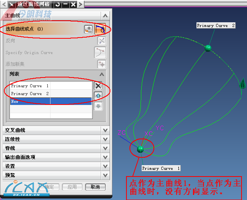Click the 应用 apply button
247x200 pixels.
[x=72, y=187]
